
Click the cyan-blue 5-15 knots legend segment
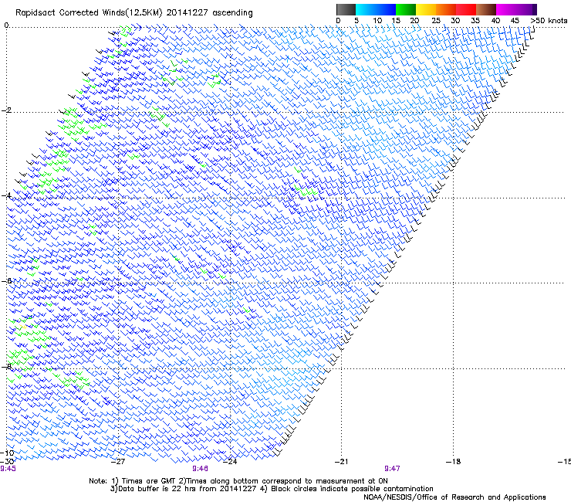pos(376,9)
